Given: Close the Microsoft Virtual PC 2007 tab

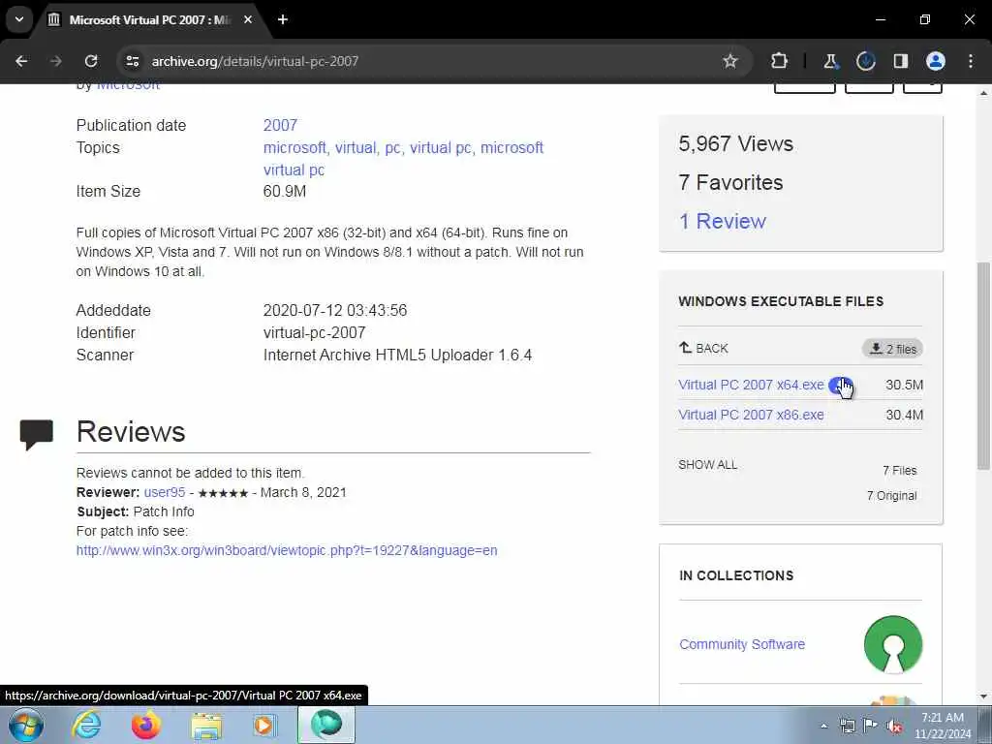Looking at the screenshot, I should click(x=248, y=19).
